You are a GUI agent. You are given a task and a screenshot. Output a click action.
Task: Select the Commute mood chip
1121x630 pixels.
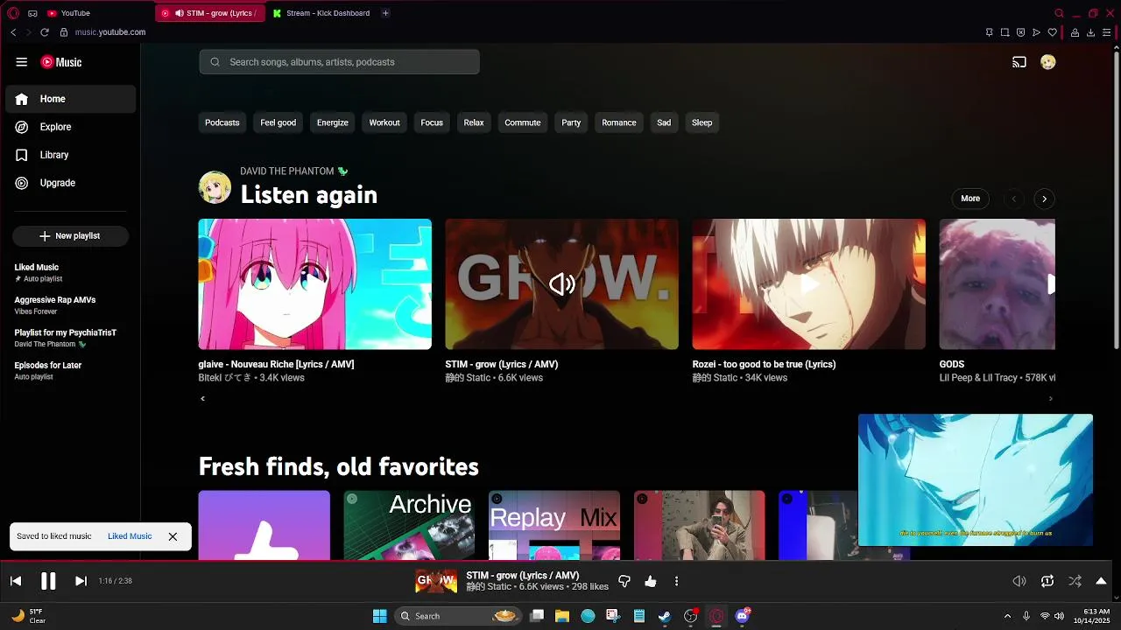[523, 122]
